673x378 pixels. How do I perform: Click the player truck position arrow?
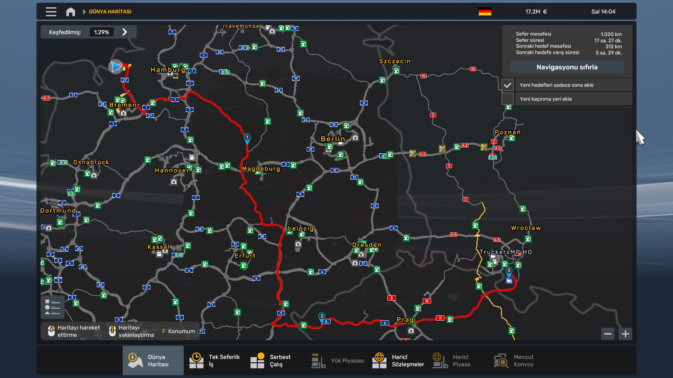click(x=116, y=66)
